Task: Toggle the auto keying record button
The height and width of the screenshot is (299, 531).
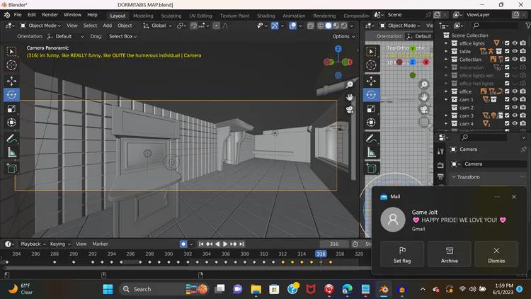Action: pyautogui.click(x=183, y=244)
